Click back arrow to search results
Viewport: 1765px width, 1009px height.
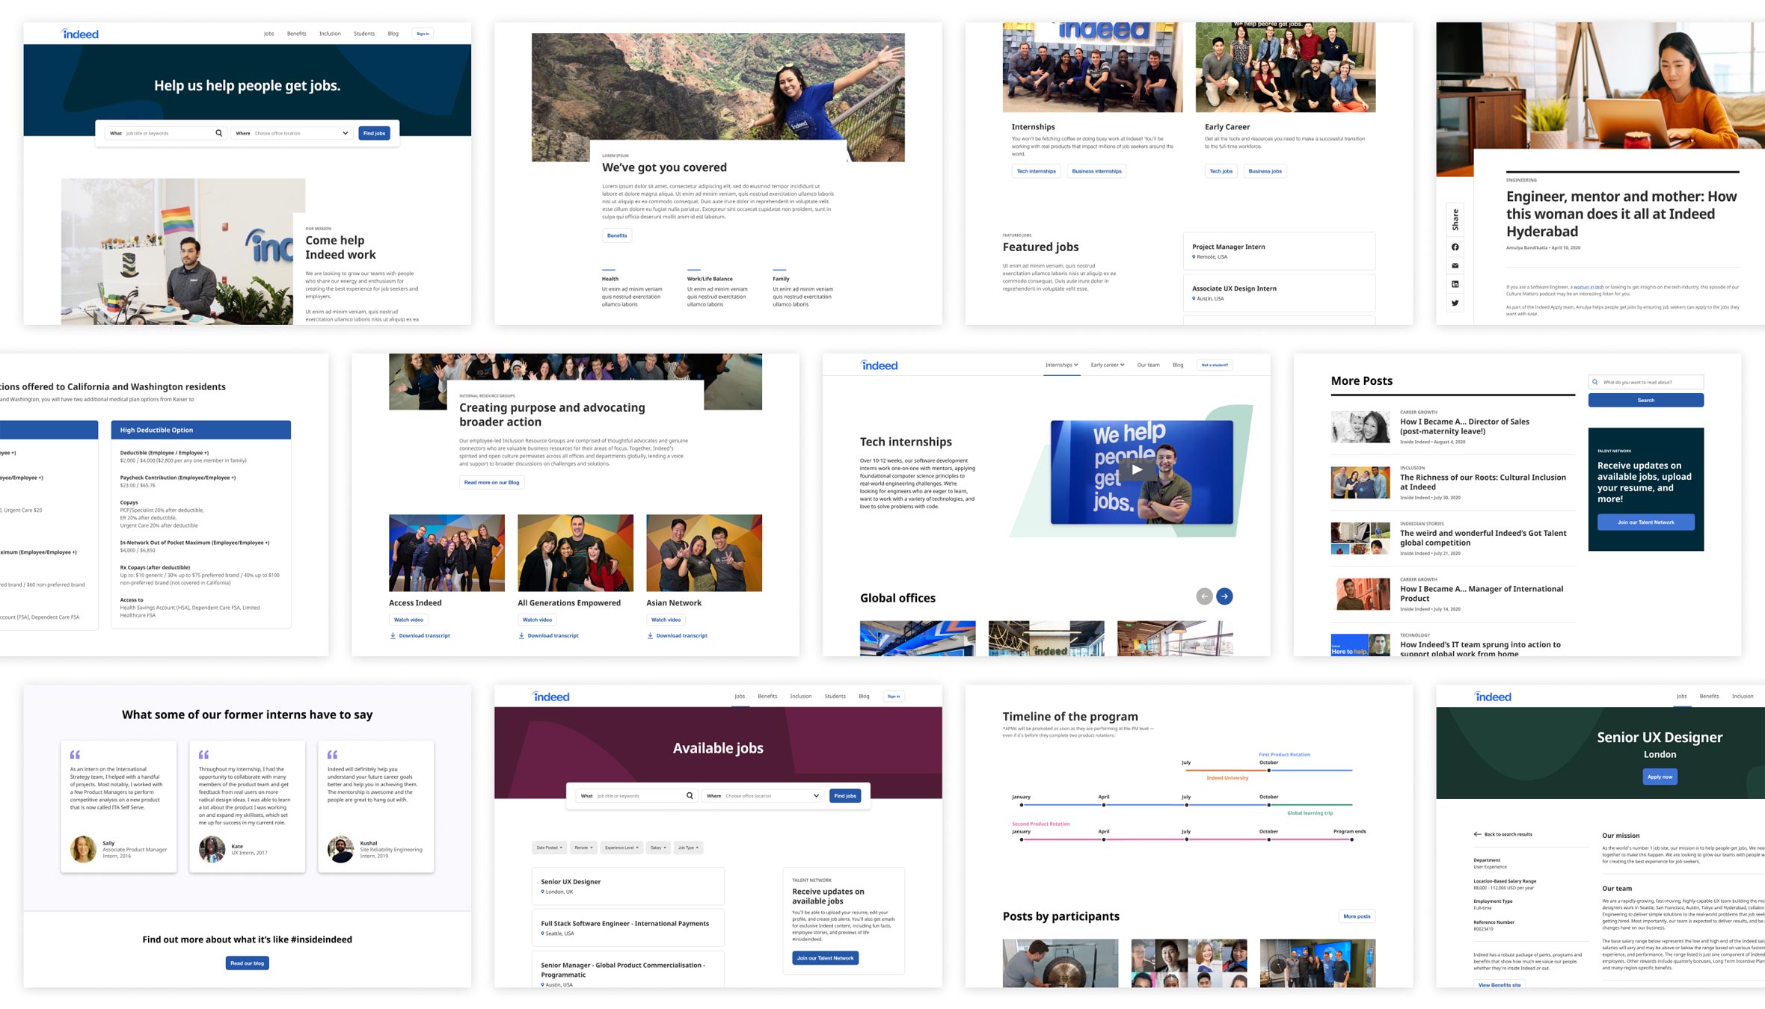point(1477,834)
